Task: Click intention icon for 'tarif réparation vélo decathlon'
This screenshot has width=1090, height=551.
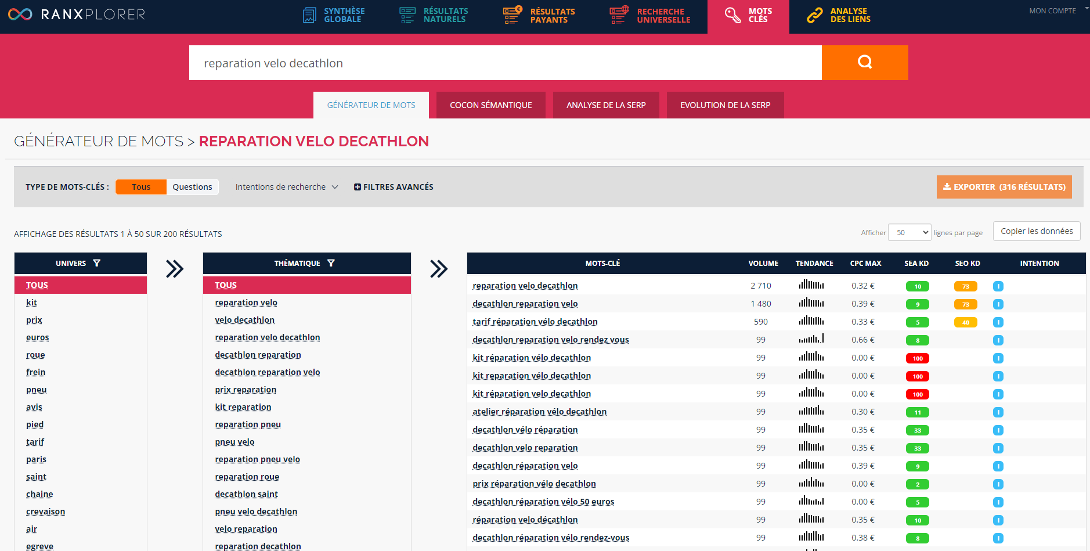Action: point(998,322)
